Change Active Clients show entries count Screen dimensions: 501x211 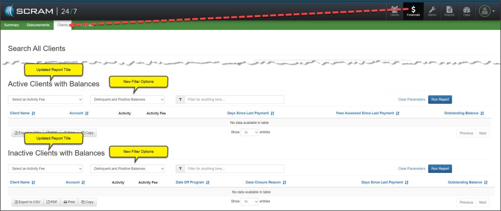[x=250, y=132]
